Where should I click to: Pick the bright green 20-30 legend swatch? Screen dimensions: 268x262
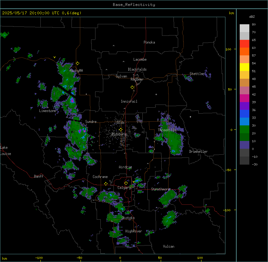244,129
